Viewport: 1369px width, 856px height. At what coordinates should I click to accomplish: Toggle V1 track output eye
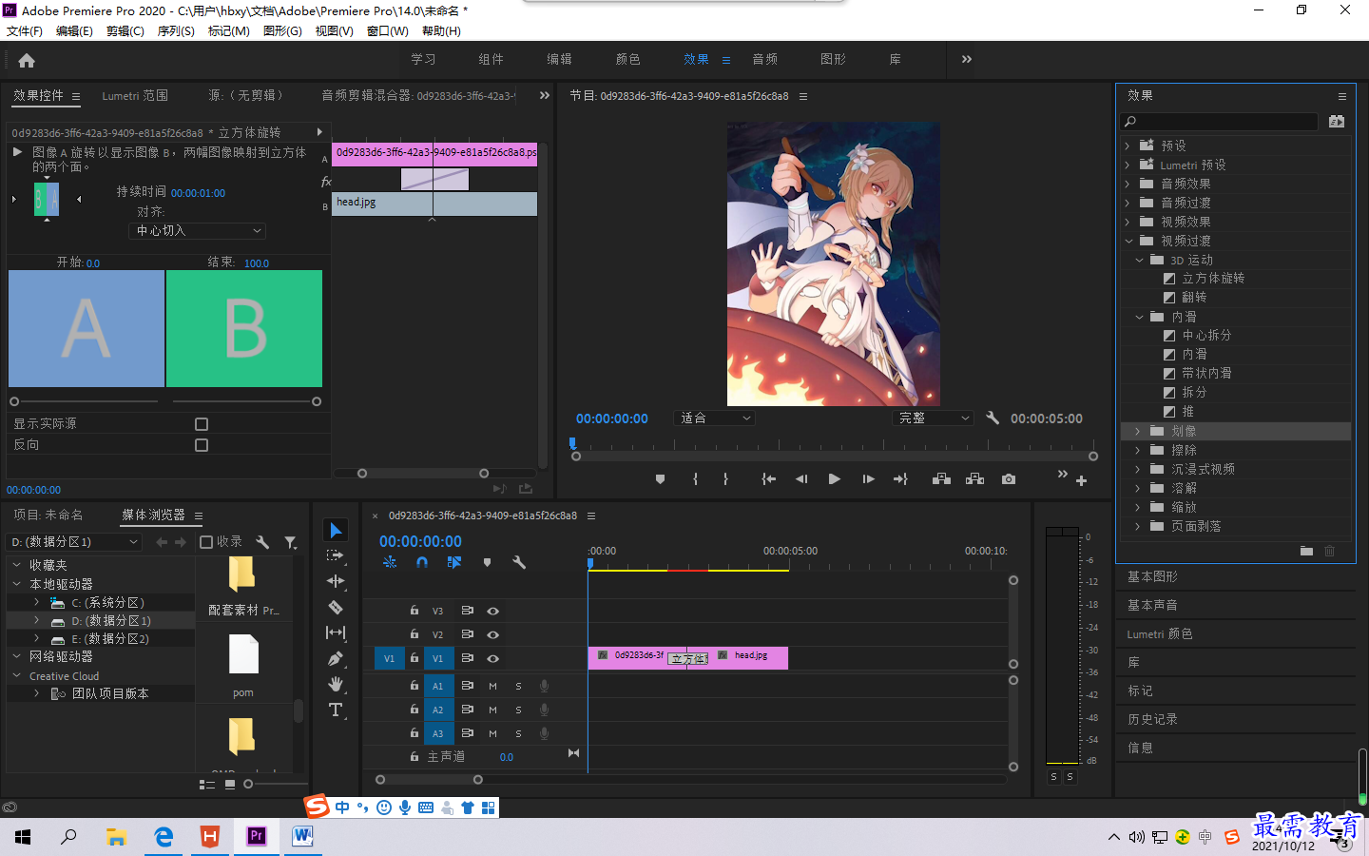(492, 658)
